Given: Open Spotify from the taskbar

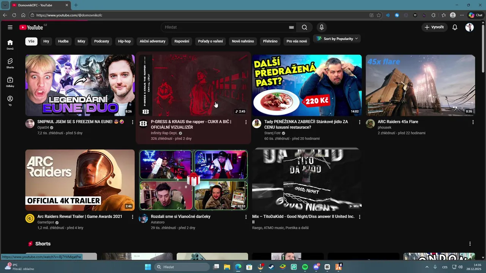Looking at the screenshot, I should (x=305, y=267).
